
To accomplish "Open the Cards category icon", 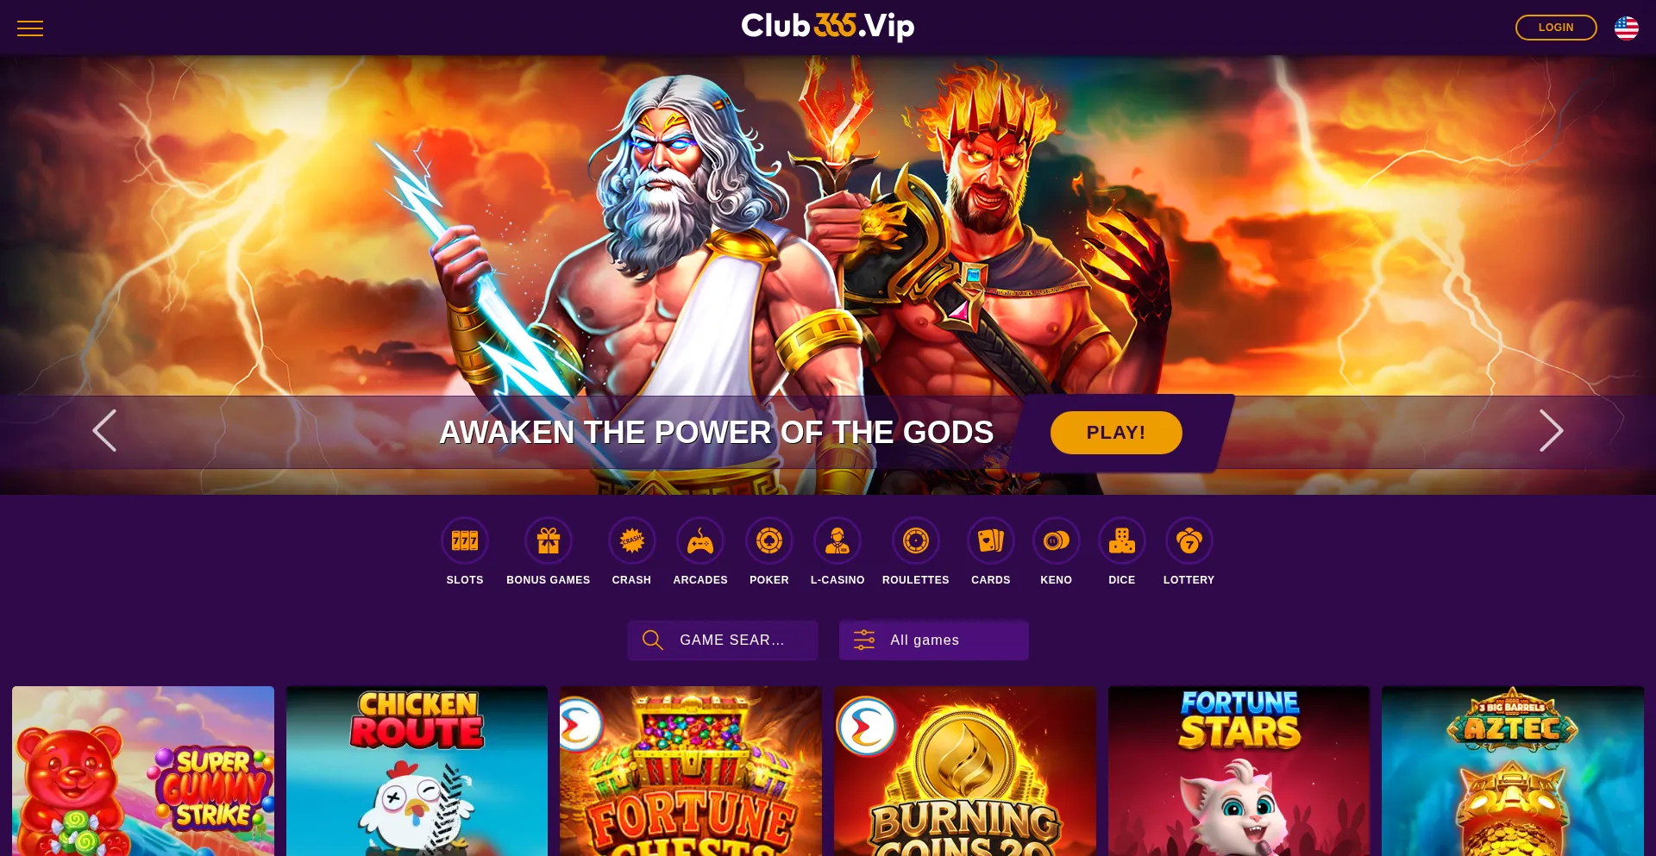I will pos(991,540).
